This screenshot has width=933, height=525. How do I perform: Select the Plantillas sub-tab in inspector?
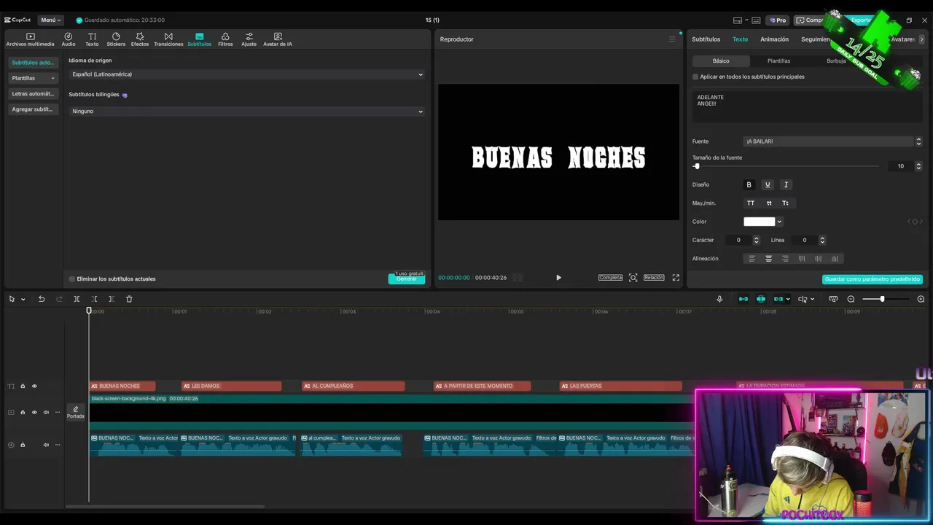778,61
